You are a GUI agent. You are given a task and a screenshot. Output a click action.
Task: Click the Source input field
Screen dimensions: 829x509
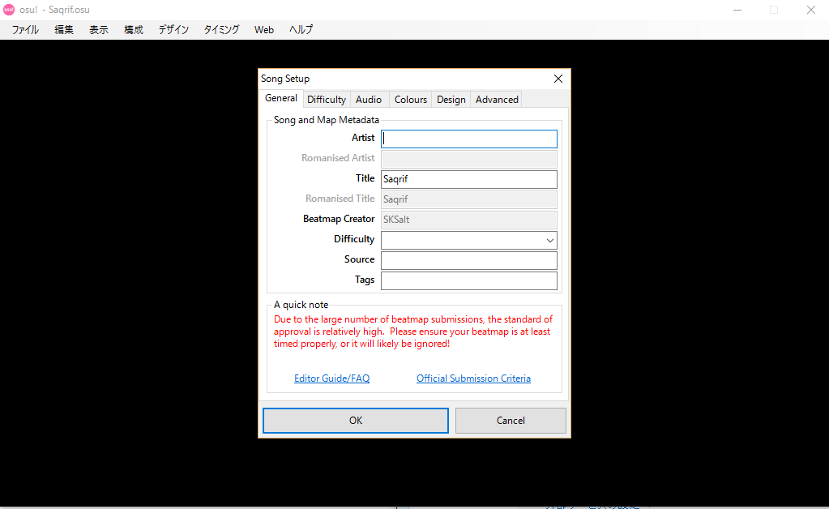469,260
